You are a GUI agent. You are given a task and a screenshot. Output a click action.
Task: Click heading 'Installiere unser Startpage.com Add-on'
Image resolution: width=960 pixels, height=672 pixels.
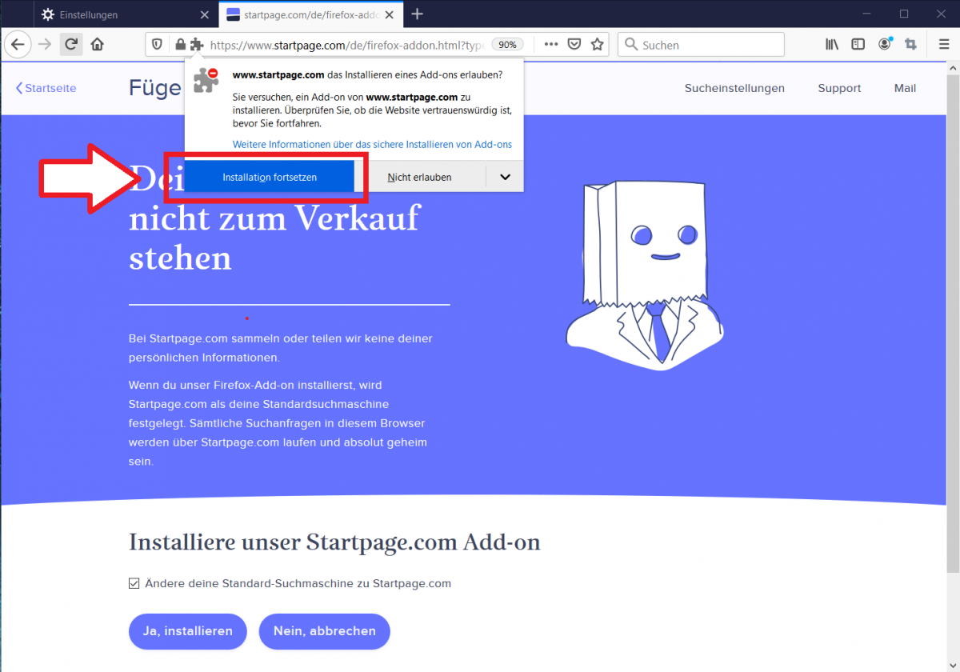click(334, 542)
